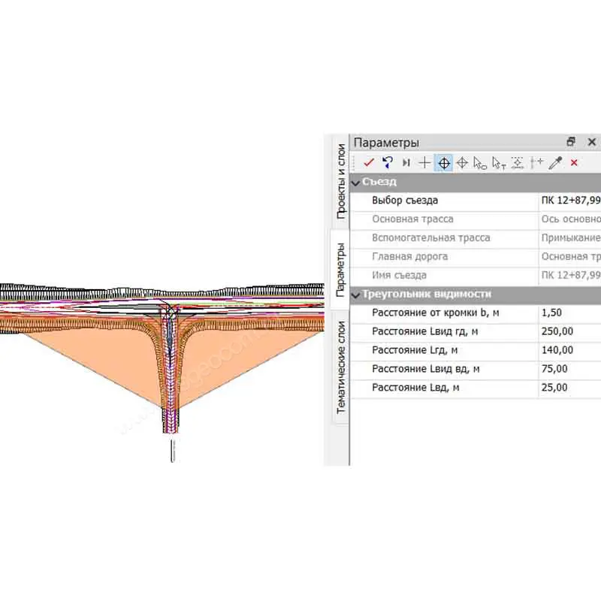The width and height of the screenshot is (601, 601).
Task: Undock the Параметры panel with restore button
Action: (571, 142)
